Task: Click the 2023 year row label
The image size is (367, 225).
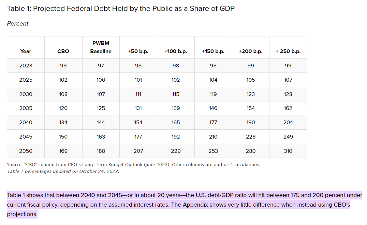Action: point(26,66)
